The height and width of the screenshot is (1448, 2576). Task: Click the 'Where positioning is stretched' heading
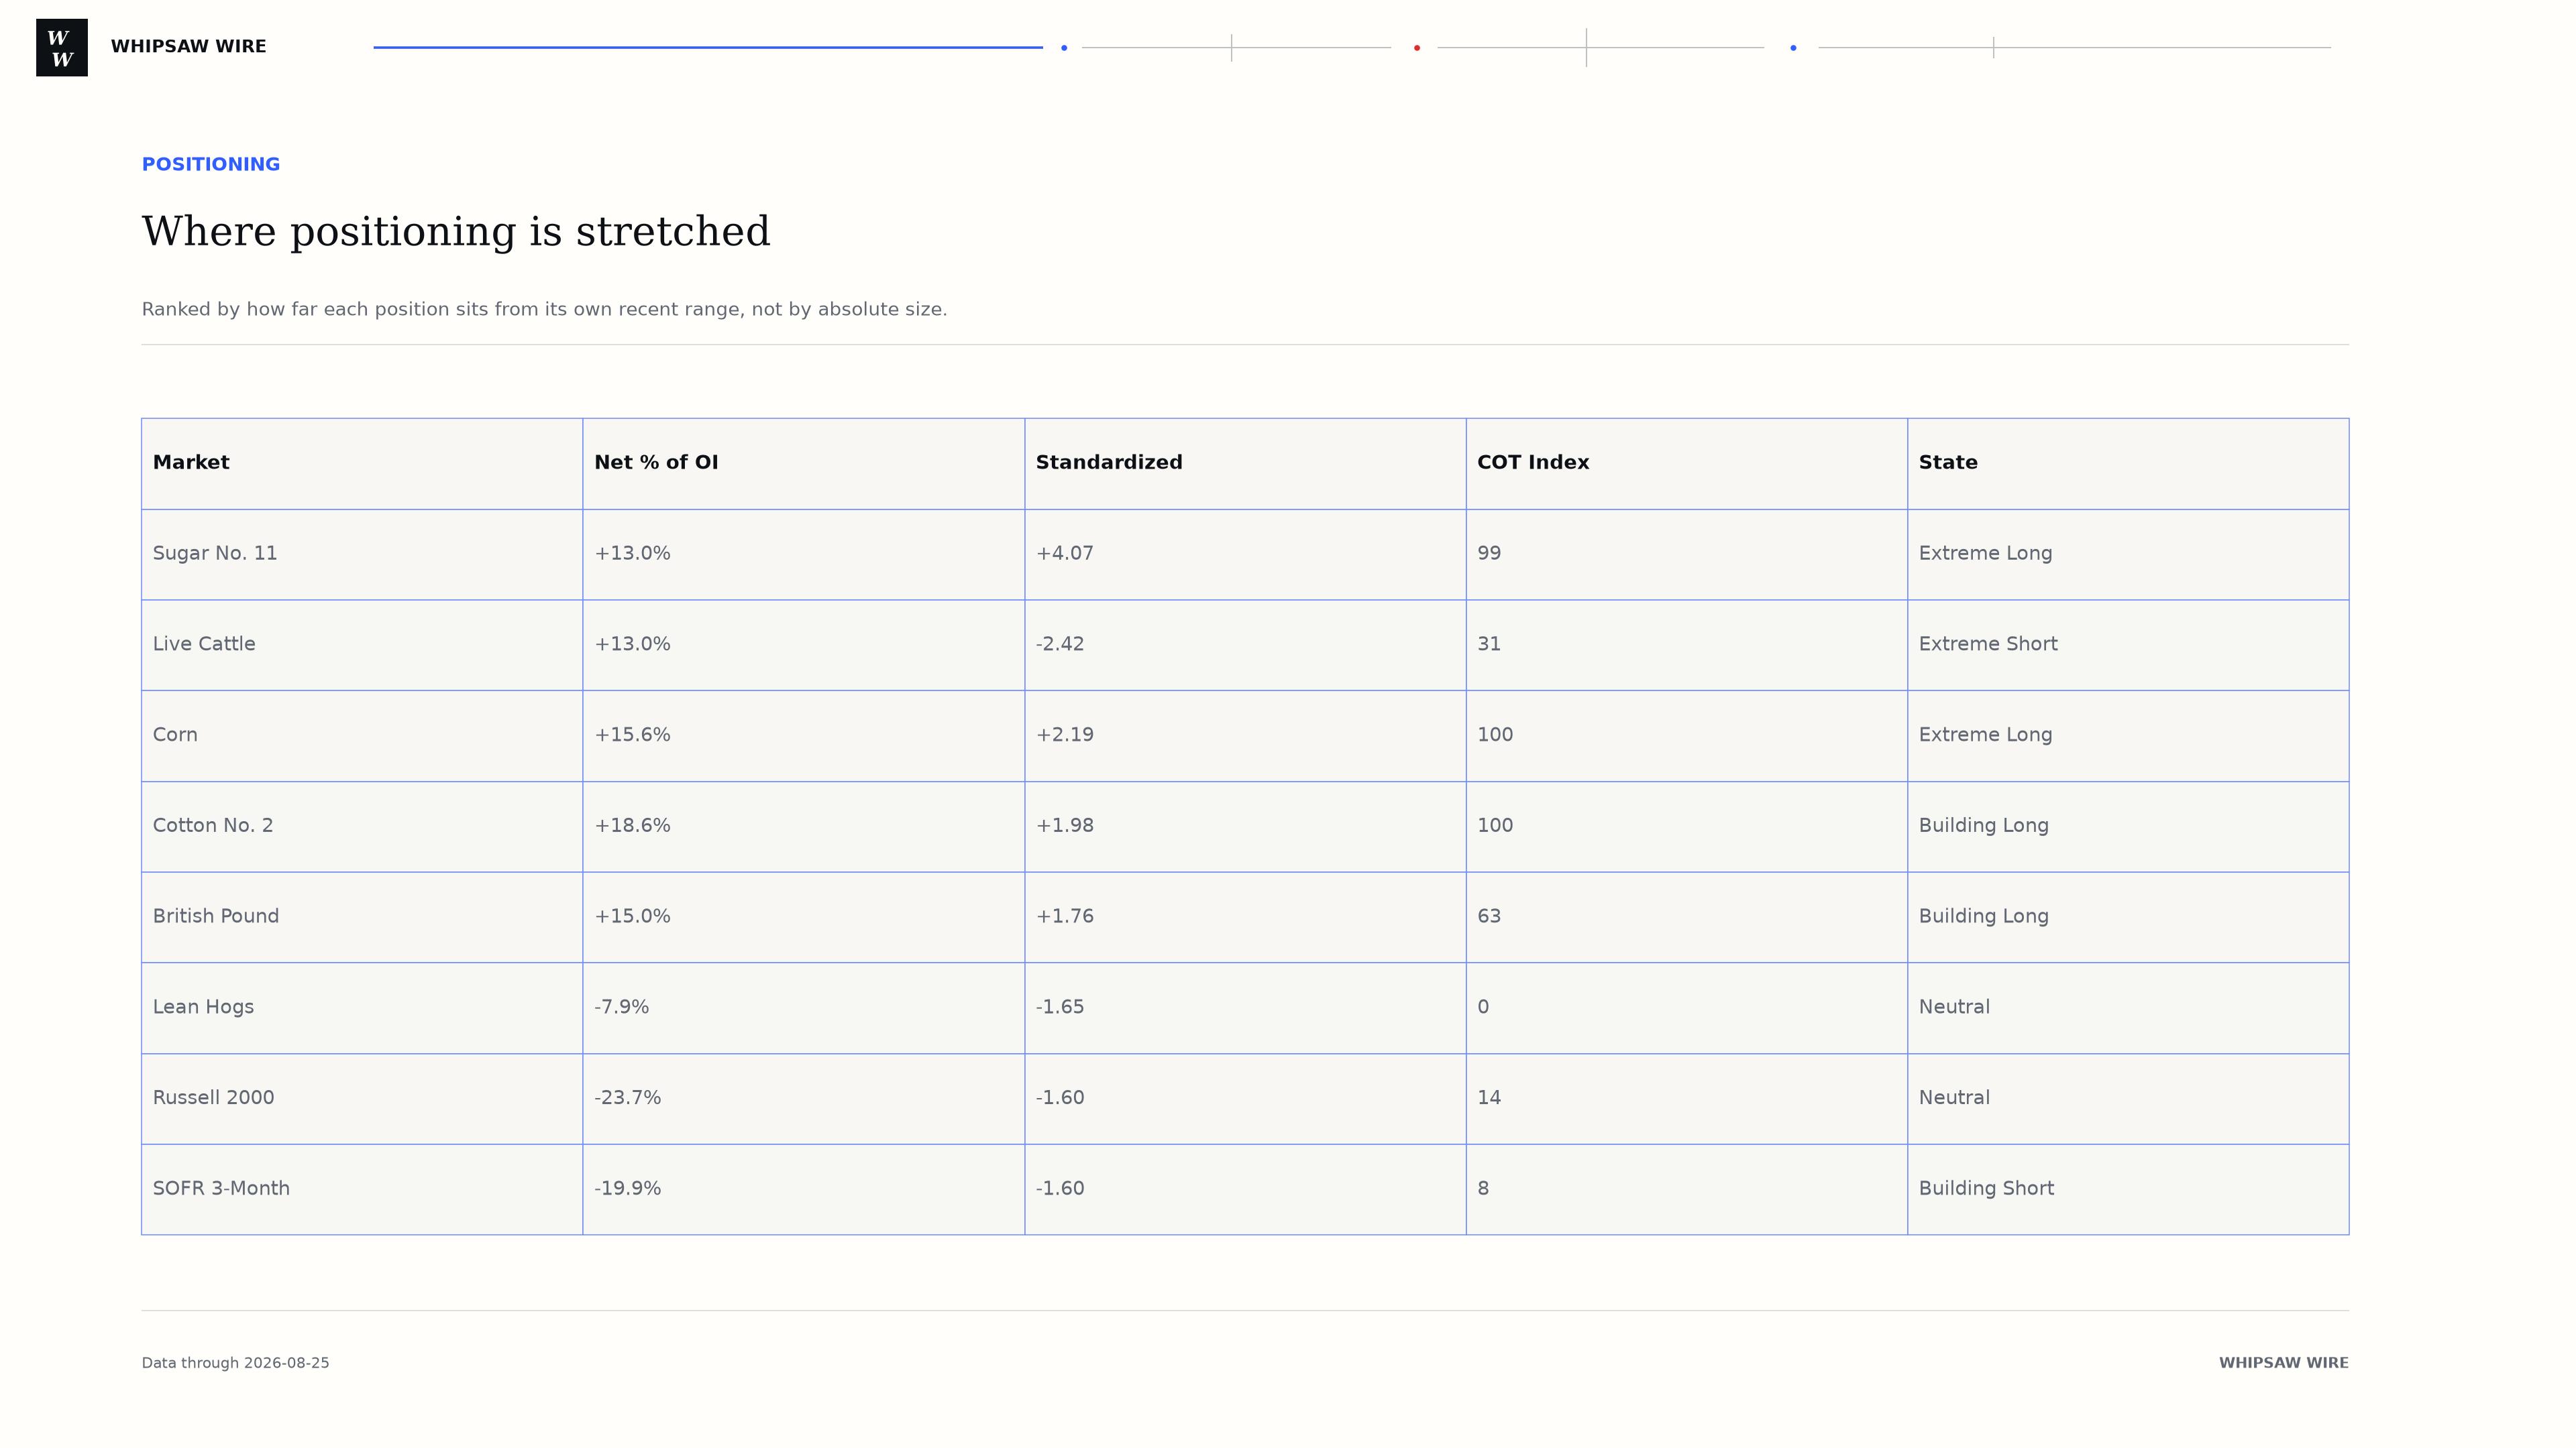coord(456,232)
